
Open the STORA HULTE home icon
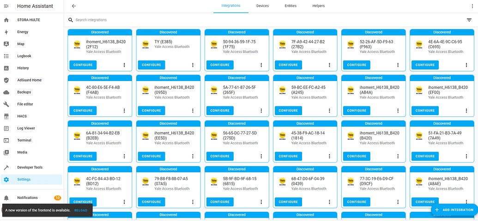pos(6,20)
